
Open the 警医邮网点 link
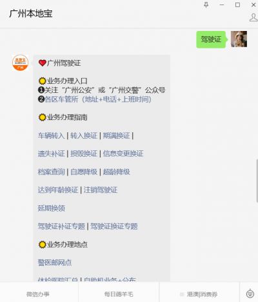point(55,263)
